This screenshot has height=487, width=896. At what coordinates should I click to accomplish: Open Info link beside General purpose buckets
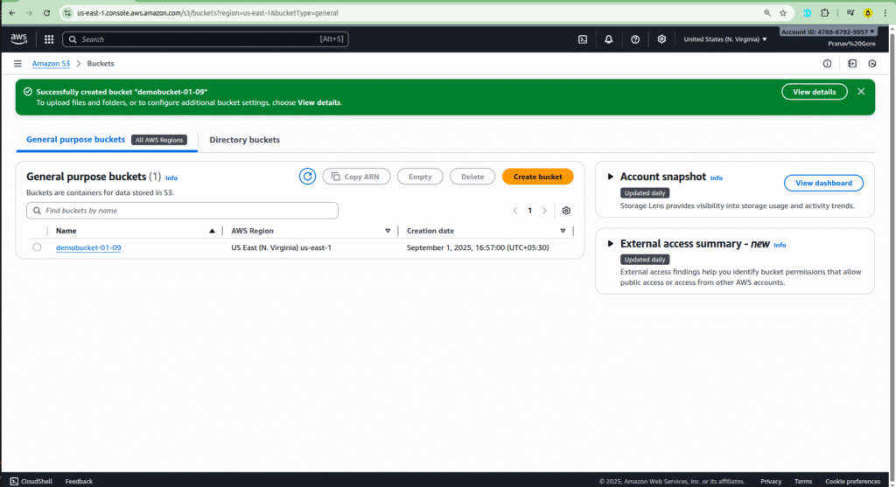point(171,178)
